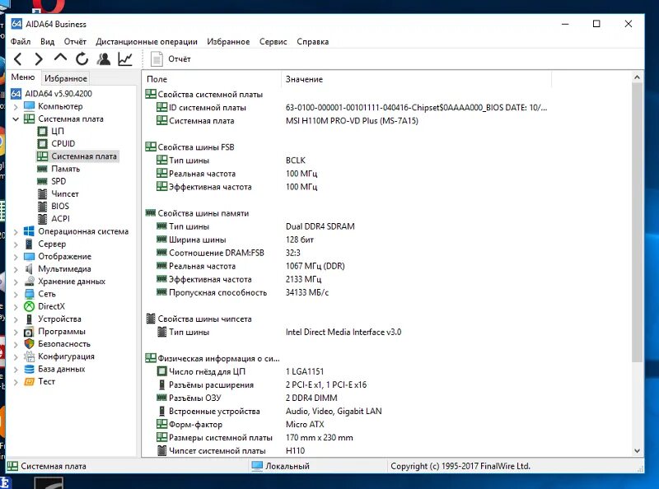Screen dimensions: 659x489
Task: Expand the Операционная система node
Action: click(x=16, y=232)
